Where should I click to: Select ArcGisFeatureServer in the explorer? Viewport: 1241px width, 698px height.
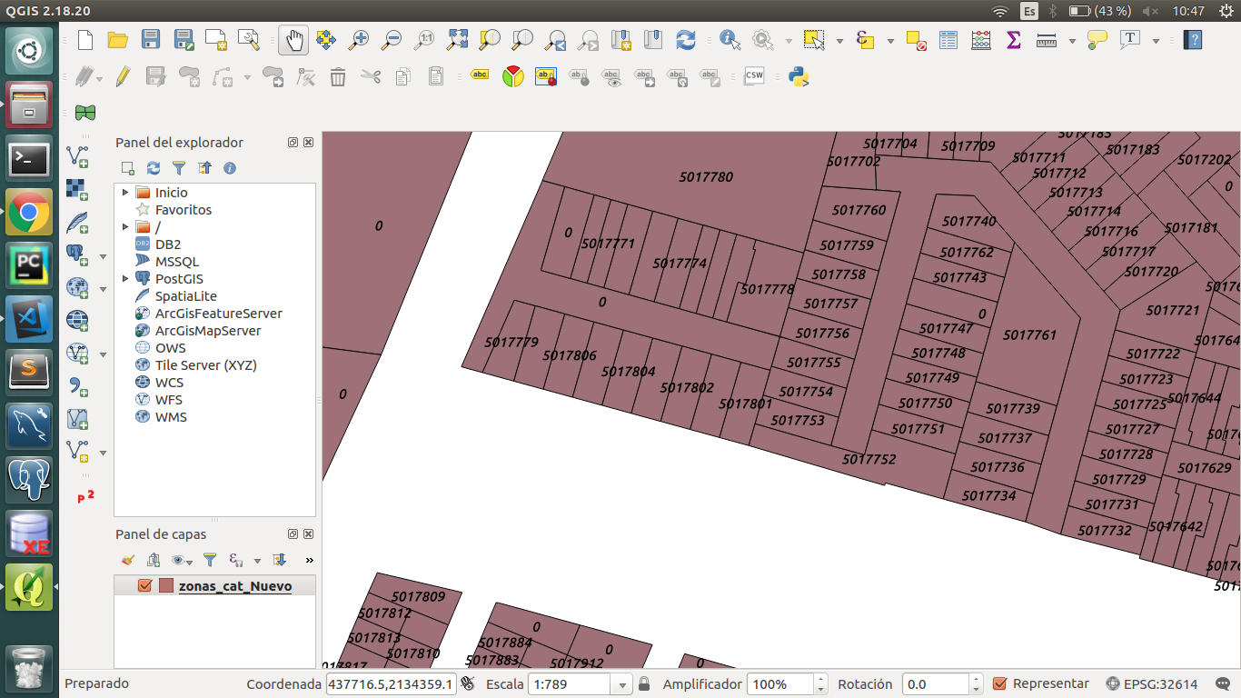pyautogui.click(x=218, y=314)
